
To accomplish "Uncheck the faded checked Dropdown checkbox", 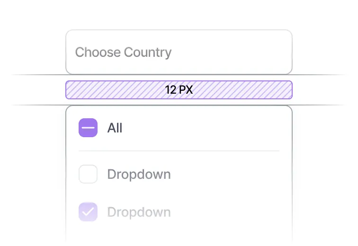I will coord(88,211).
